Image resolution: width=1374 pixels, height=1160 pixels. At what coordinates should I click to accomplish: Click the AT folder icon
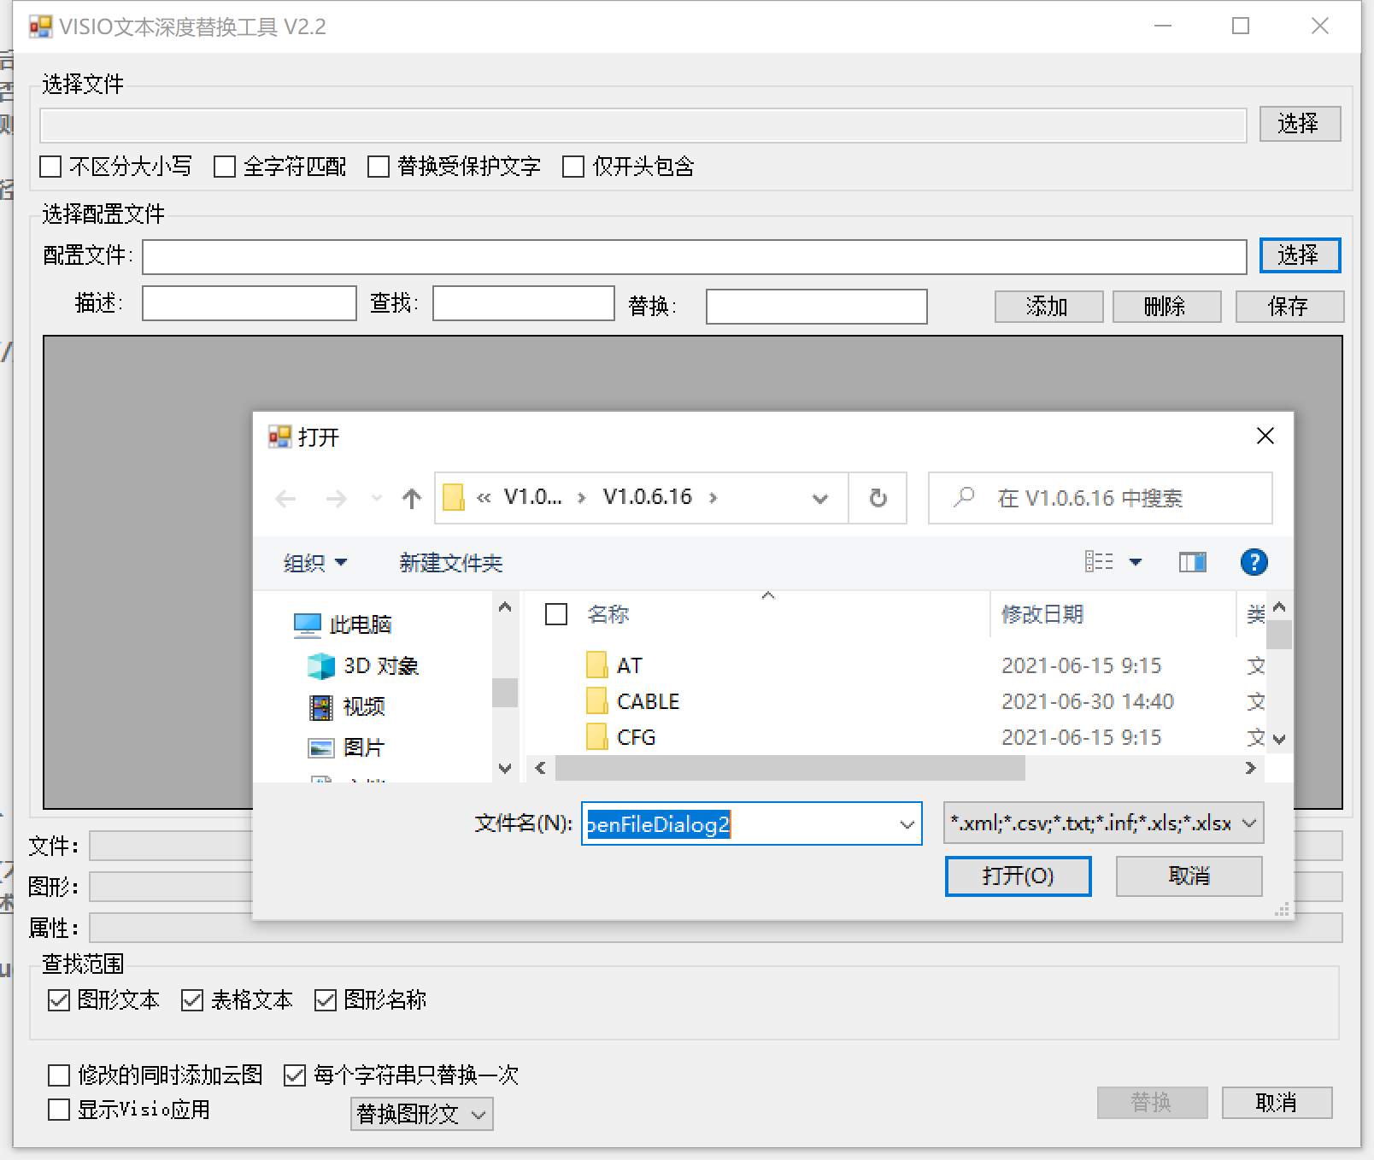[597, 666]
